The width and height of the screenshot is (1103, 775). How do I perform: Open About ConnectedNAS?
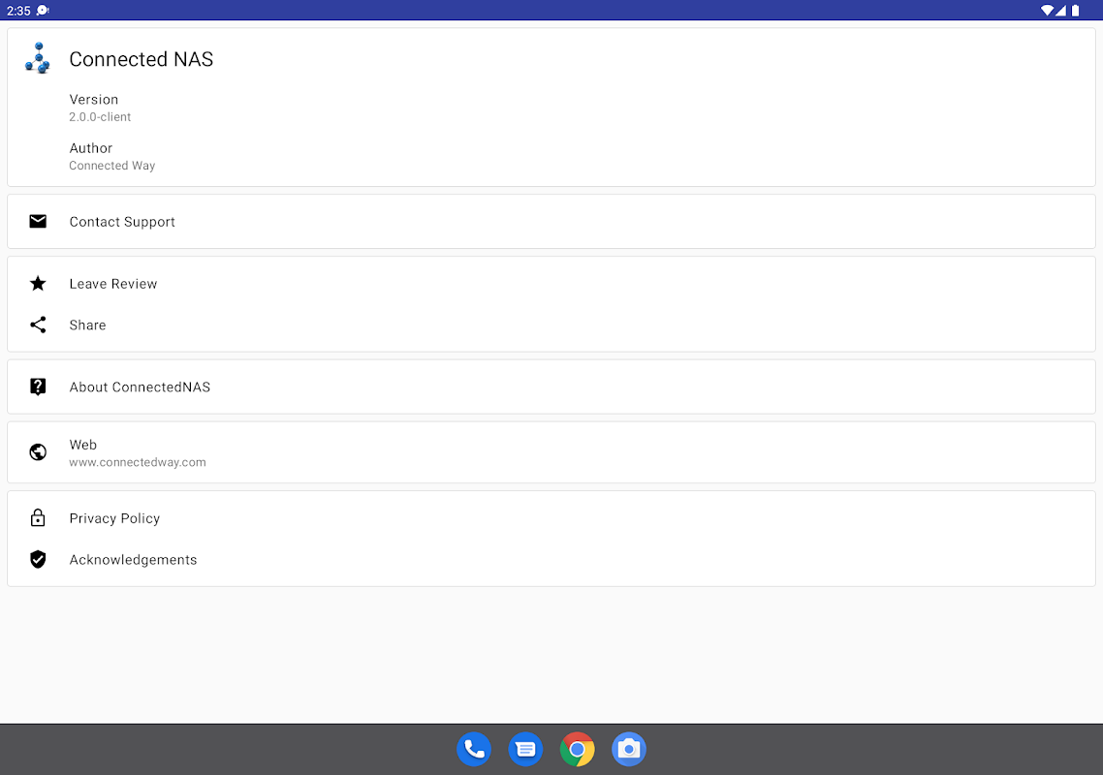(x=551, y=387)
